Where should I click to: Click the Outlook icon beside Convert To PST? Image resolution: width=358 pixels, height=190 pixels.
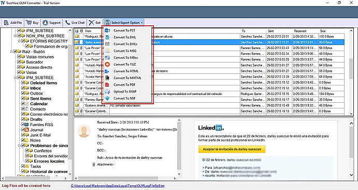pyautogui.click(x=107, y=30)
